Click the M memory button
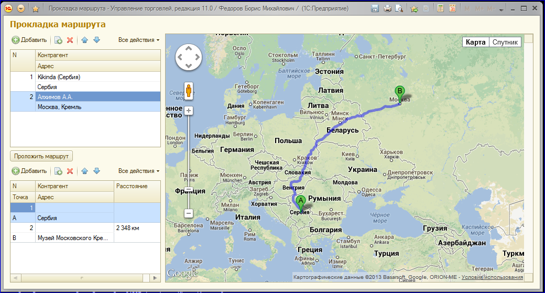Image resolution: width=545 pixels, height=293 pixels. (467, 9)
